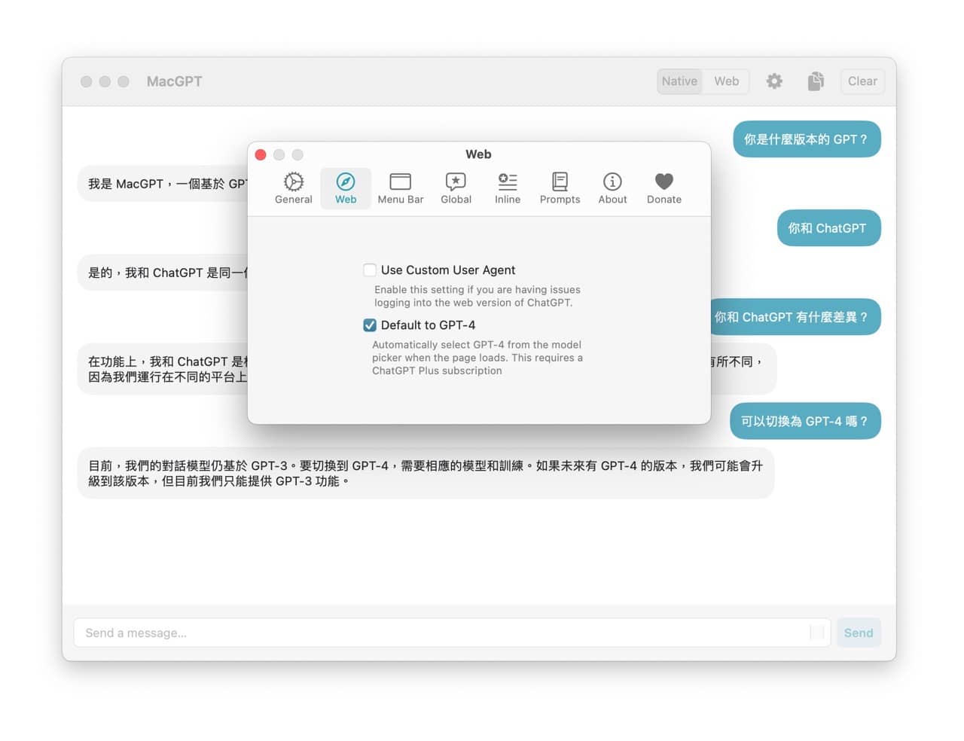Image resolution: width=964 pixels, height=741 pixels.
Task: Close the Web preferences window
Action: 261,154
